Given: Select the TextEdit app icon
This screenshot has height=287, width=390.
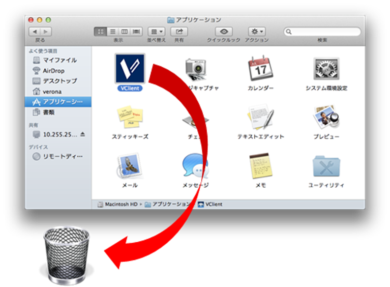Looking at the screenshot, I should point(261,117).
